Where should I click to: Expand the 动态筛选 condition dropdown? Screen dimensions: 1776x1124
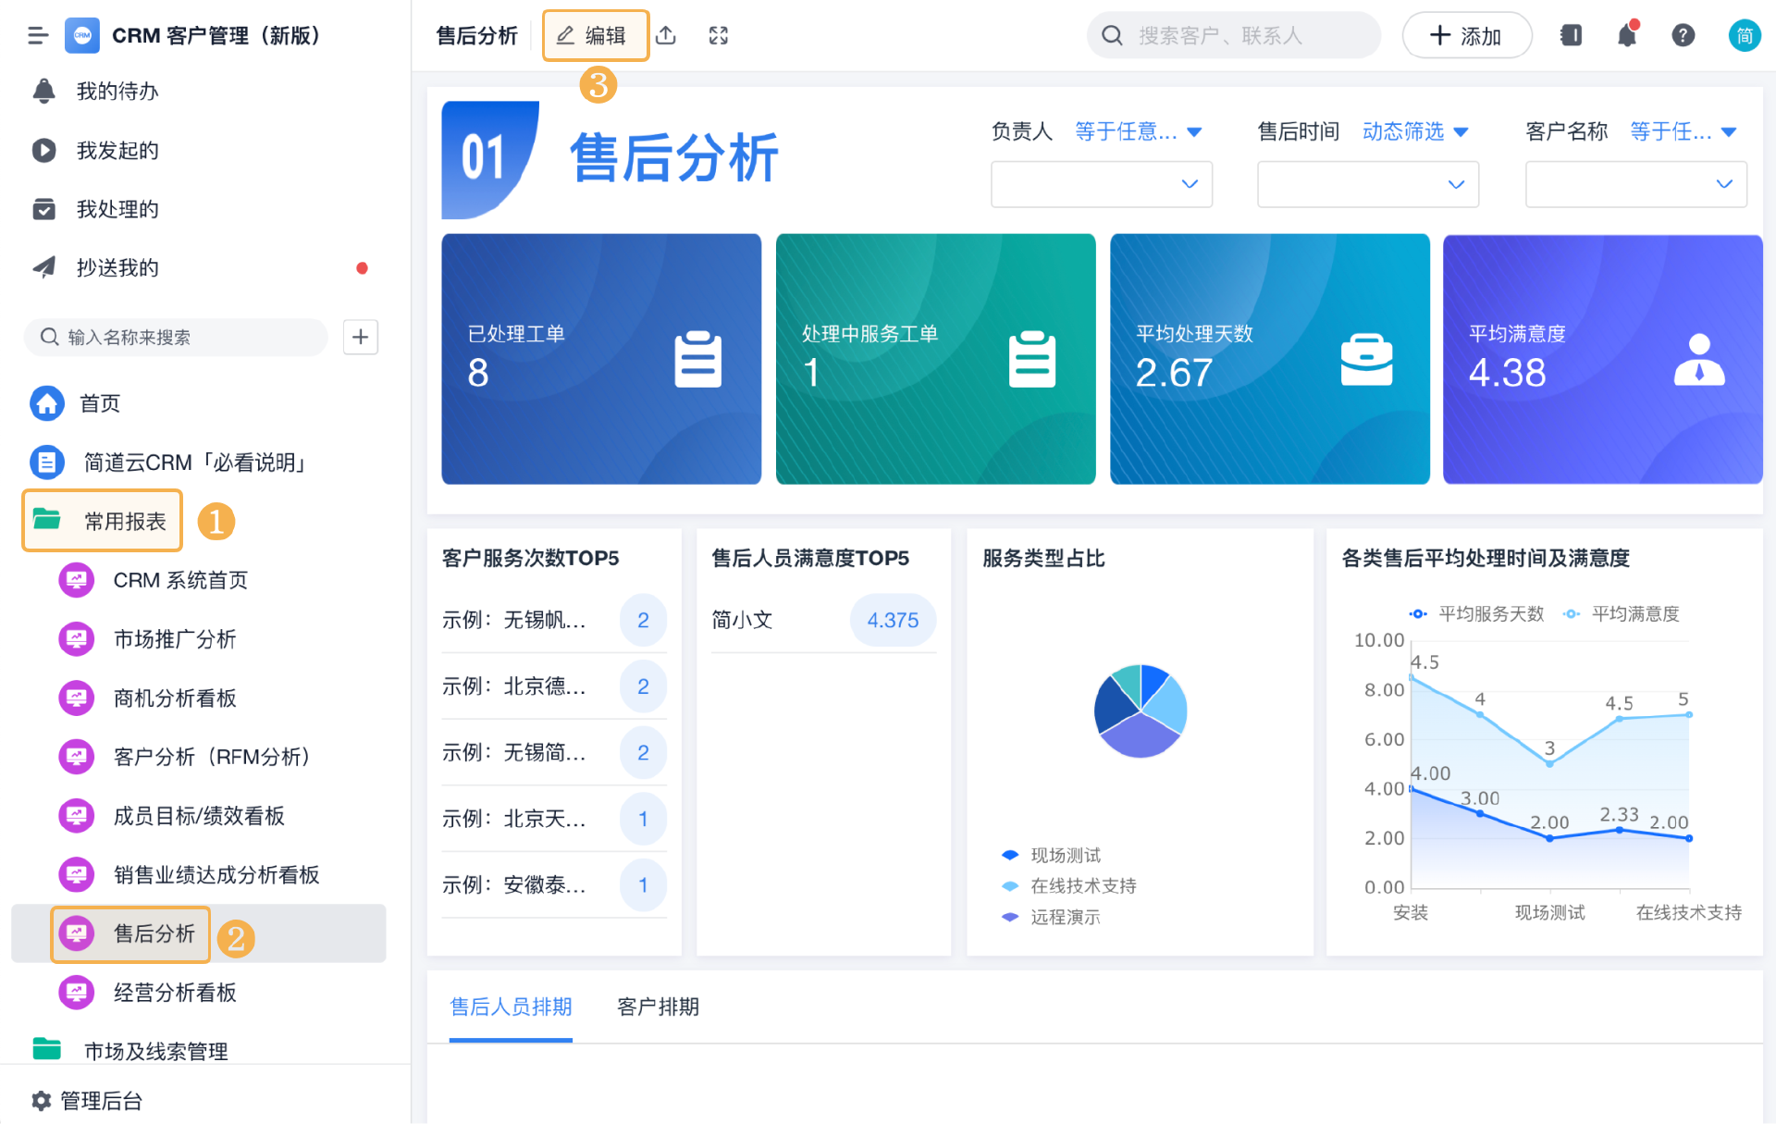pyautogui.click(x=1415, y=131)
